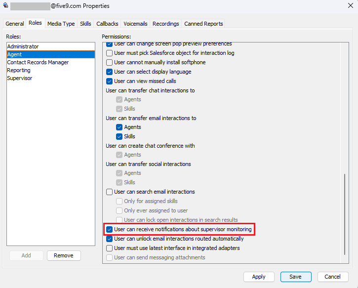Click Only ever assigned to user checkbox
This screenshot has height=288, width=358.
pyautogui.click(x=119, y=210)
